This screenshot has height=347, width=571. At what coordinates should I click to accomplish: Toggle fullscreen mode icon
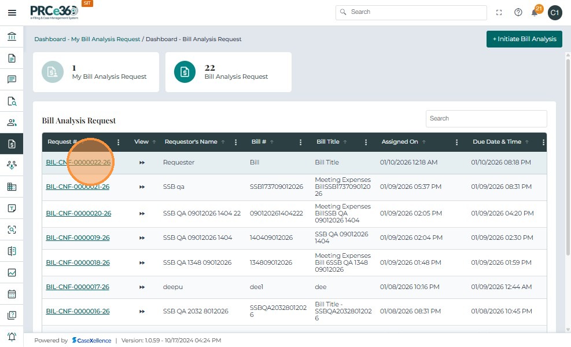point(499,12)
